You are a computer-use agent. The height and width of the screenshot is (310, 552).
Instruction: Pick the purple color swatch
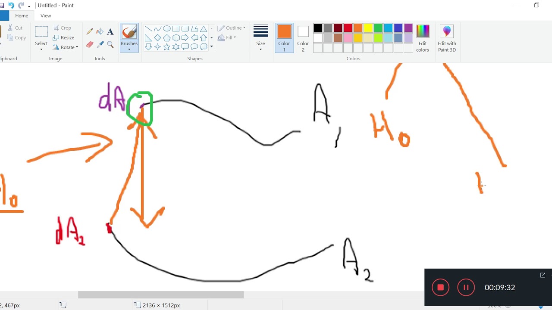408,28
